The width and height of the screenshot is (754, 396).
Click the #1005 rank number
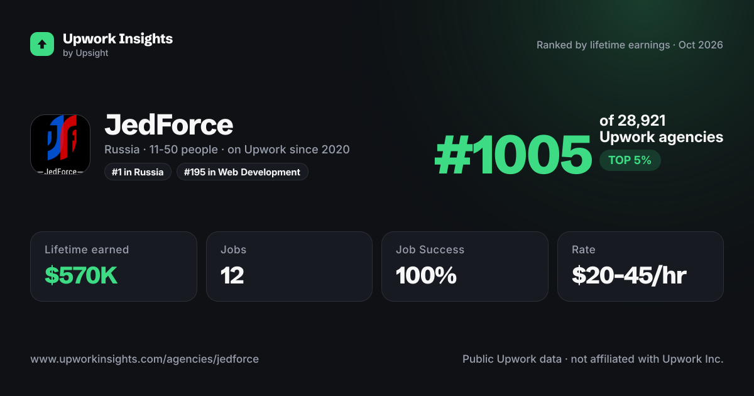pos(513,156)
